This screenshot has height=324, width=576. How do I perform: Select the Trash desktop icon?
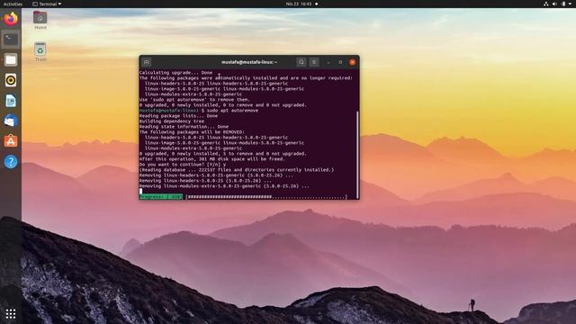(40, 51)
